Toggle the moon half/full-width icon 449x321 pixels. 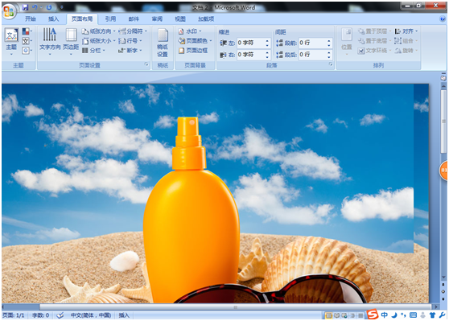394,315
